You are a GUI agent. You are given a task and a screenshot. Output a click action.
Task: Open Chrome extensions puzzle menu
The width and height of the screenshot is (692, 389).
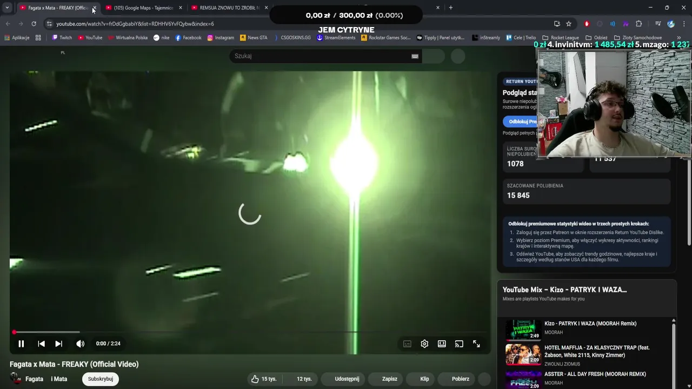[x=638, y=24]
